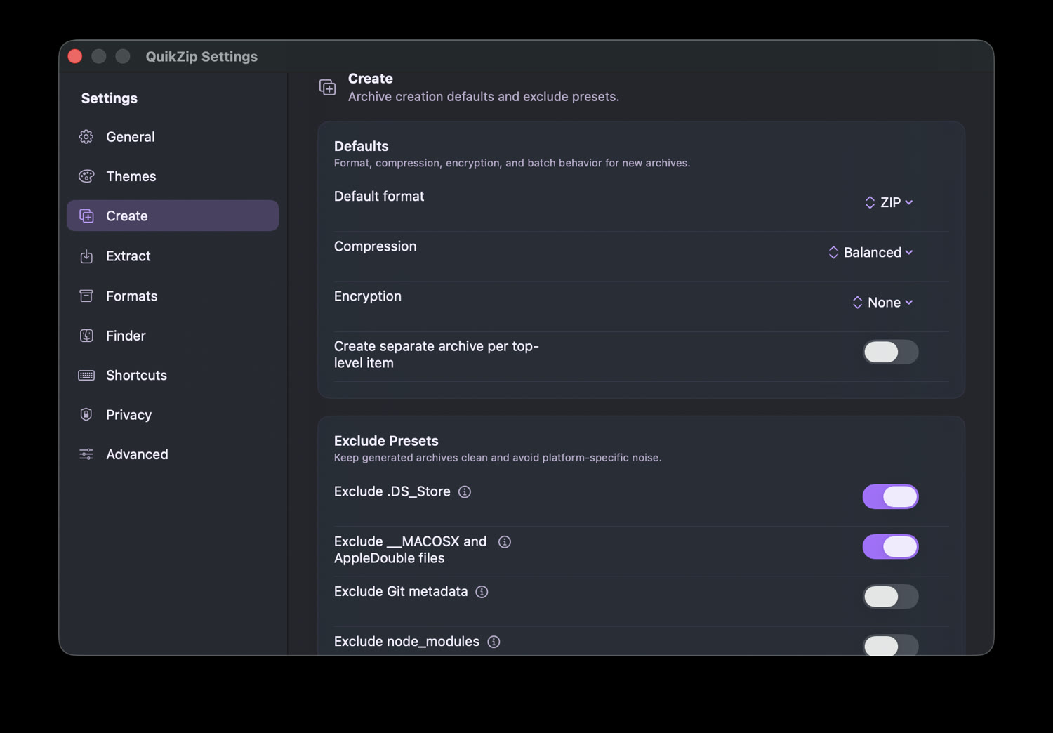Viewport: 1053px width, 733px height.
Task: Click 'Archive creation defaults and exclude presets.' text
Action: click(x=484, y=97)
